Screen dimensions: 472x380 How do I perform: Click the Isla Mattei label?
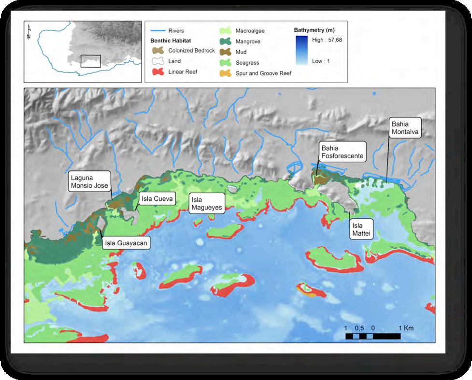point(361,229)
